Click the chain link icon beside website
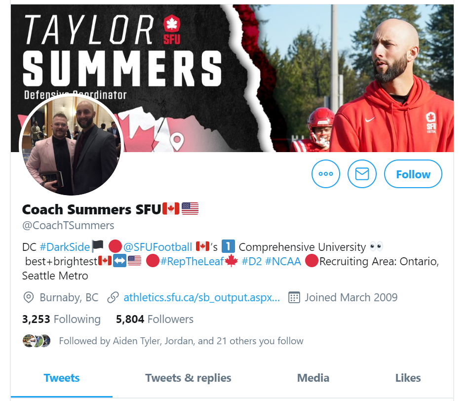Viewport: 470px width, 401px height. [113, 297]
